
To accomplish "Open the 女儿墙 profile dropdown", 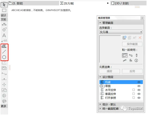I will [x=121, y=32].
